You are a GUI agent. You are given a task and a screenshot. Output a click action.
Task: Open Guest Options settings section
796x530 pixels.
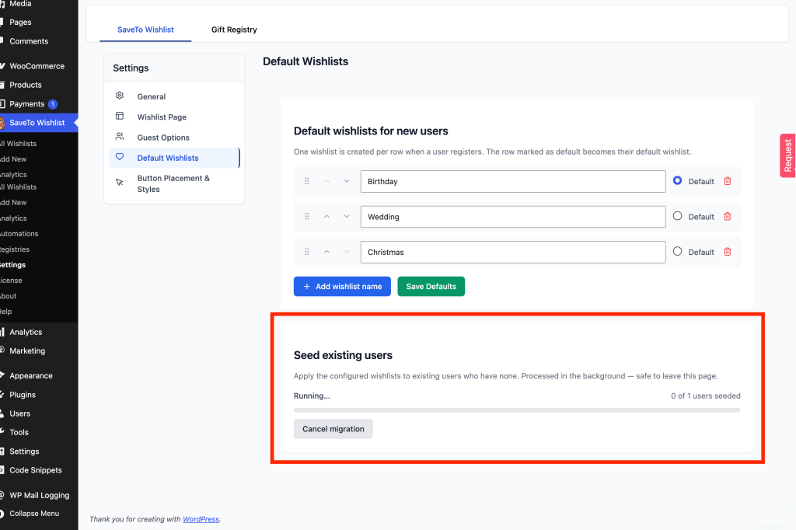174,138
